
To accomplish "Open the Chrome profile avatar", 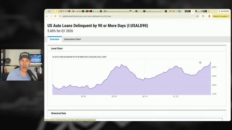I will click(209, 16).
